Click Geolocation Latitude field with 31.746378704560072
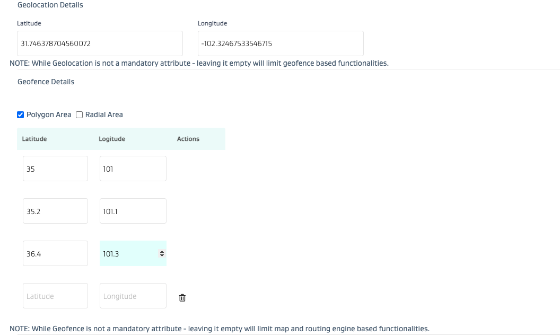This screenshot has height=336, width=560. click(x=100, y=43)
